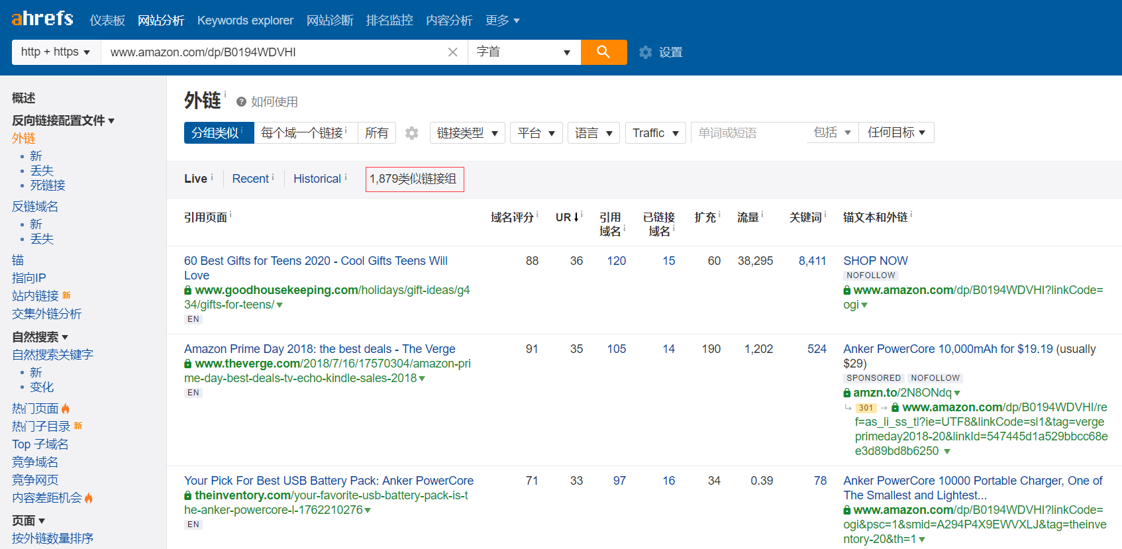Open 网站诊断 in the top navigation
The image size is (1122, 549).
330,21
